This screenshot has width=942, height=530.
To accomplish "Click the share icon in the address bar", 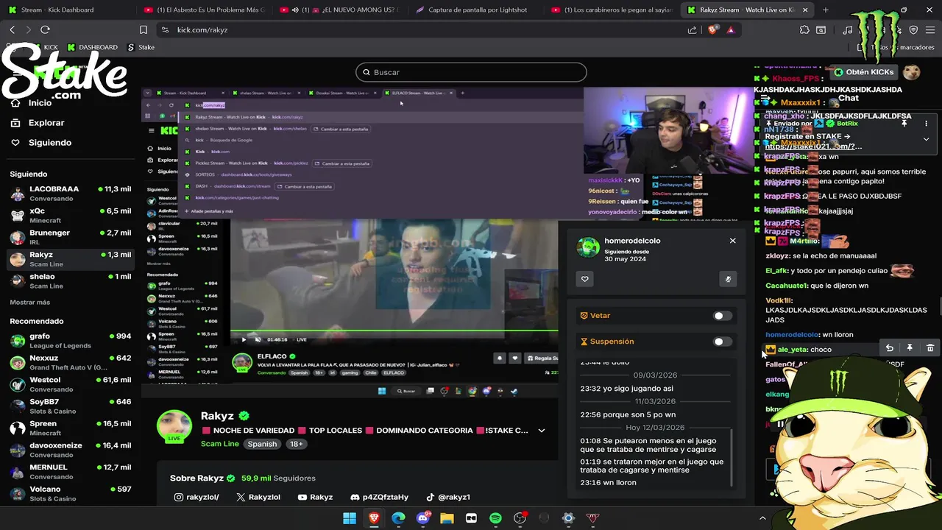I will (692, 29).
